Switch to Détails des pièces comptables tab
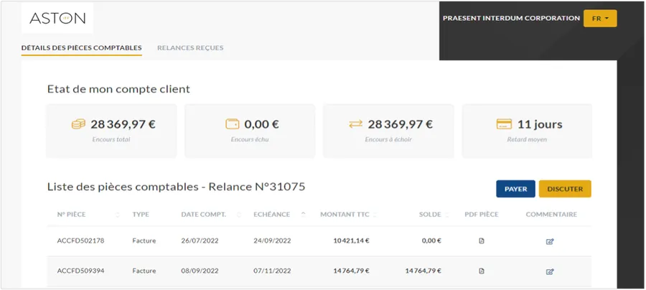Image resolution: width=646 pixels, height=290 pixels. pos(82,48)
